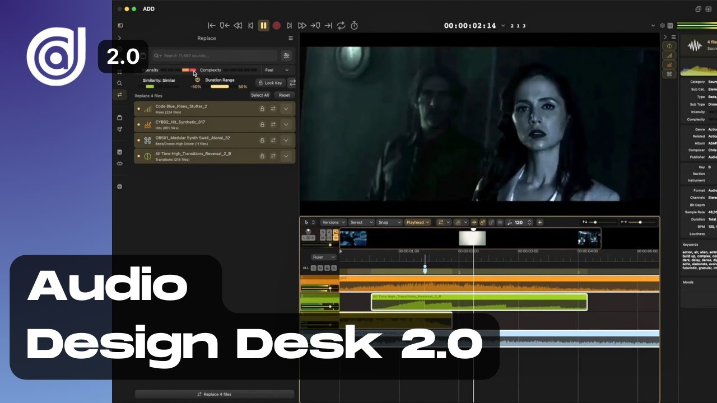Screen dimensions: 717x403
Task: Toggle loop playback in the transport
Action: pos(341,26)
